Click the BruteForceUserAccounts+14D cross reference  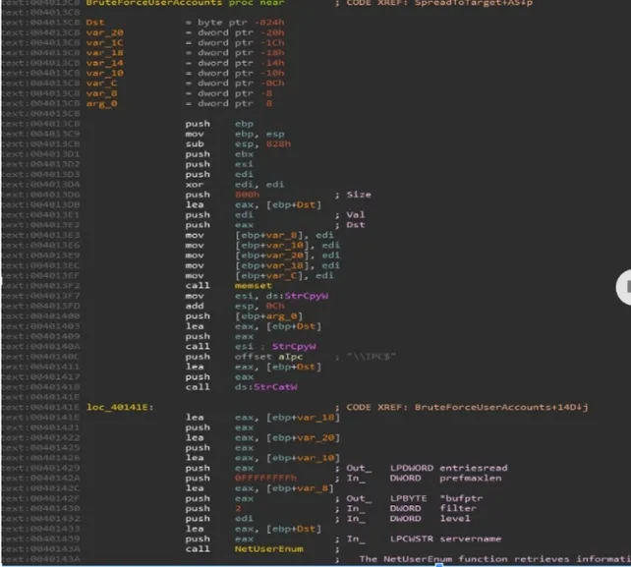click(501, 407)
